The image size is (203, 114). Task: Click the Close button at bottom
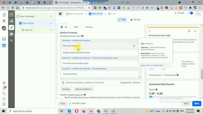[x=62, y=104]
